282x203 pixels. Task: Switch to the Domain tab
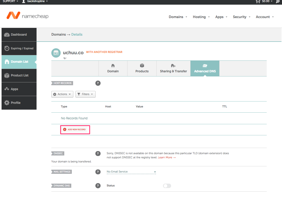[x=113, y=68]
